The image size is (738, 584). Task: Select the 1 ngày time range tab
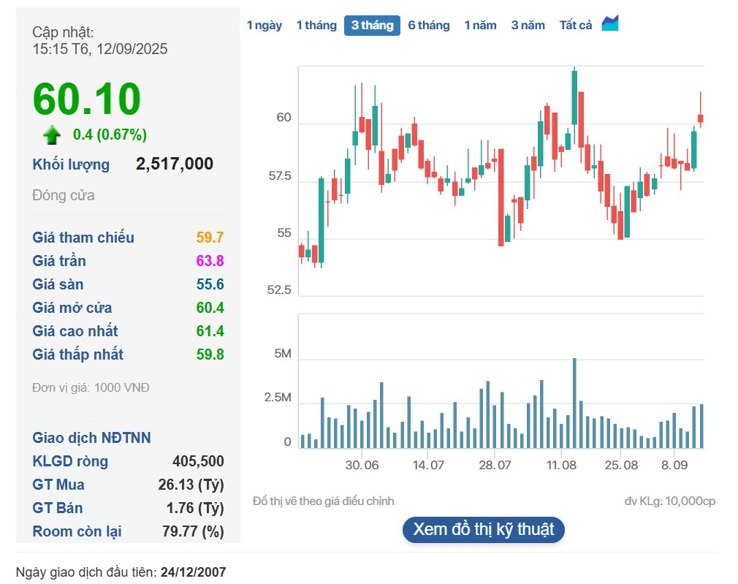[264, 26]
